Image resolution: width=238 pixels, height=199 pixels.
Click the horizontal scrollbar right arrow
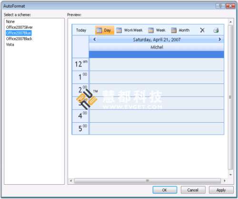tap(225, 181)
